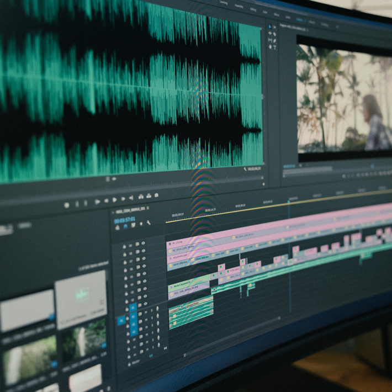Open sequence tab panel menu

pyautogui.click(x=148, y=208)
